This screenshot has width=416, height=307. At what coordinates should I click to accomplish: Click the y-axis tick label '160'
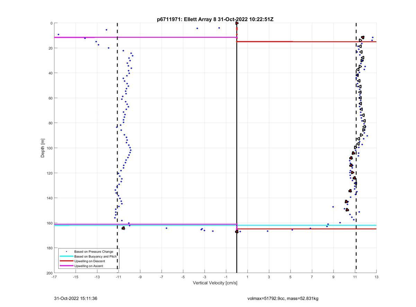tap(49, 223)
